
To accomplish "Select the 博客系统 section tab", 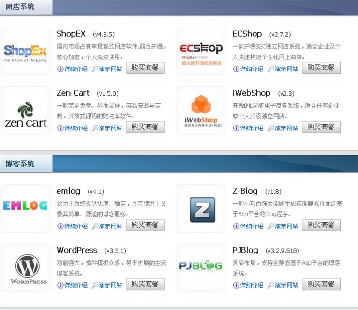I will [20, 164].
